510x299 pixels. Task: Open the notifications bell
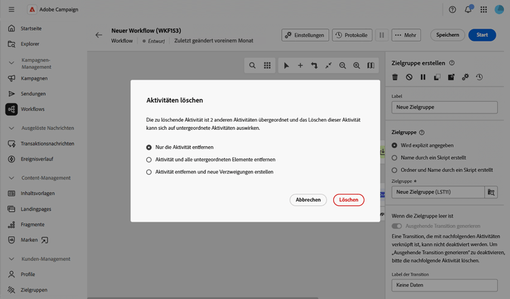pos(468,10)
